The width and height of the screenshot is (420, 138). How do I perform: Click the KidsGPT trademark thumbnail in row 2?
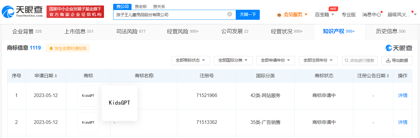click(x=88, y=122)
